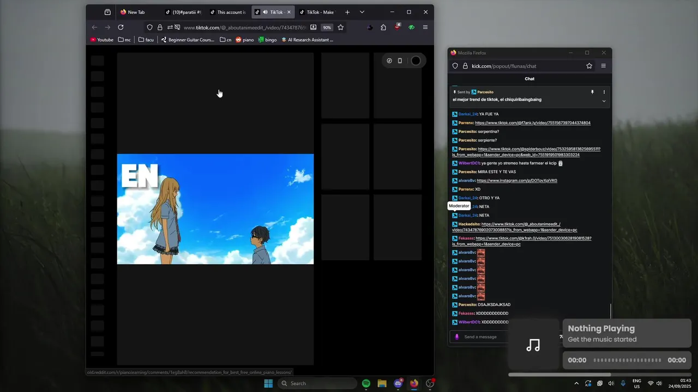Open Hackedsito's @_aboutanimeedit_ TikTok link
Image resolution: width=698 pixels, height=392 pixels.
click(x=514, y=227)
